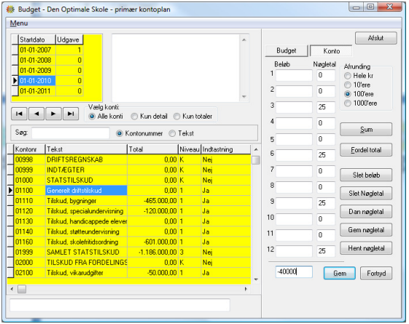
Task: Click the bottom status text field
Action: 120,305
